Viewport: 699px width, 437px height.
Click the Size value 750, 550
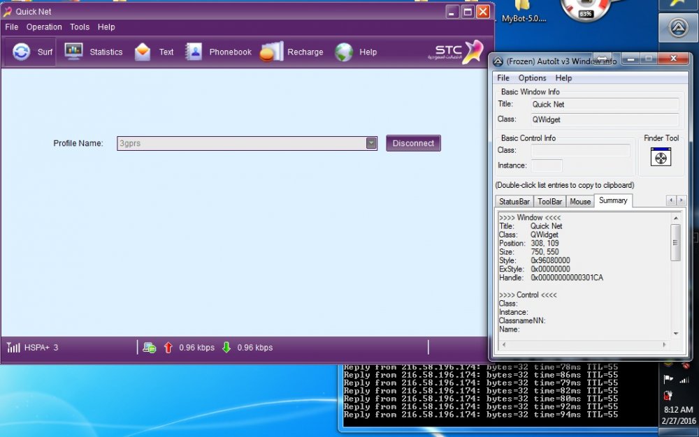click(x=545, y=252)
